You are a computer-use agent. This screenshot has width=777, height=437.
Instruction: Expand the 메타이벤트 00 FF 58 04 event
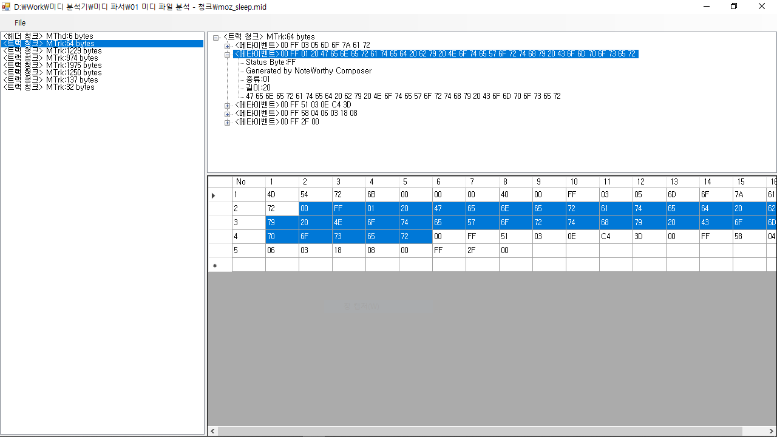coord(228,113)
